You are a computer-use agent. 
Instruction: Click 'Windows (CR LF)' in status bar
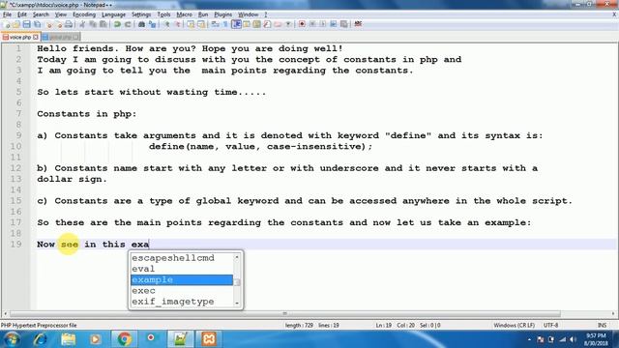point(514,325)
